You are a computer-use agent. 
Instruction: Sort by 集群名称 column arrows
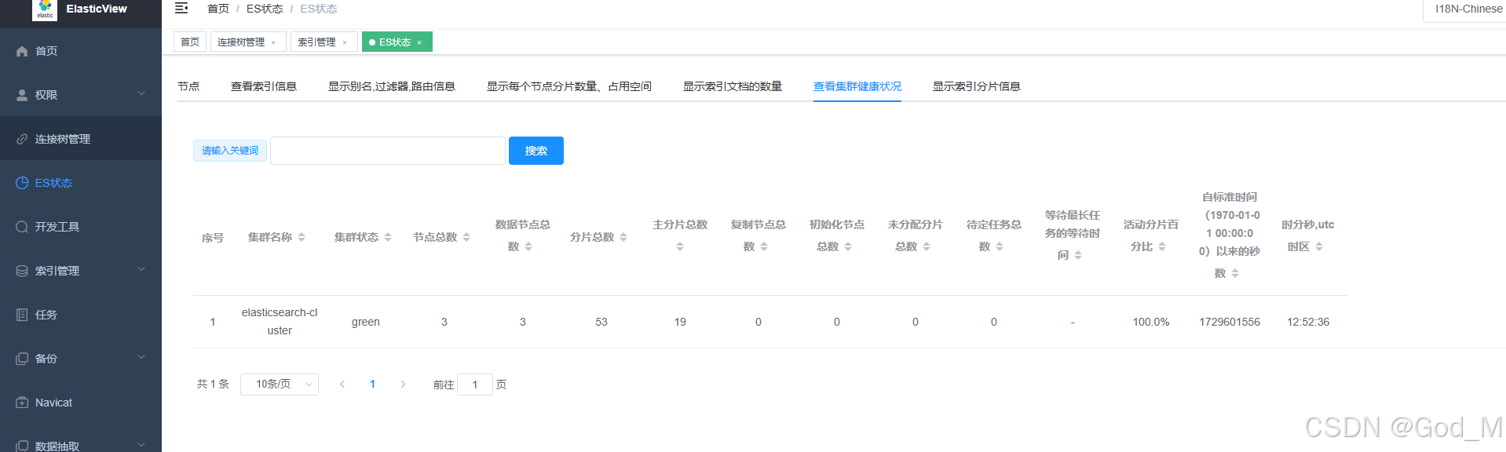(x=302, y=237)
